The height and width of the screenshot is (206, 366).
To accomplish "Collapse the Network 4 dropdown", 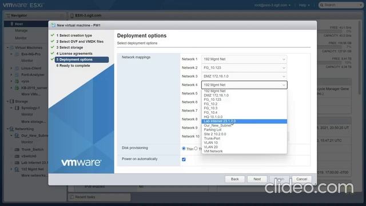I will pyautogui.click(x=244, y=85).
